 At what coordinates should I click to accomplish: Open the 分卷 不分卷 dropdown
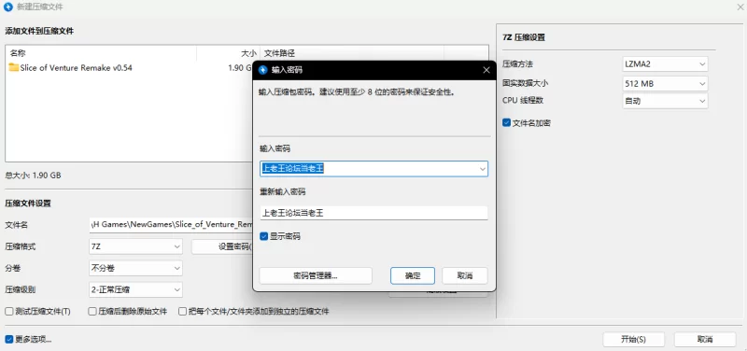tap(135, 268)
